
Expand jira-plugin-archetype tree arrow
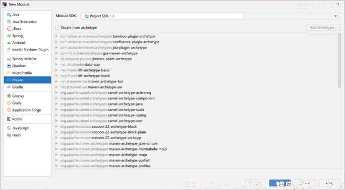57,48
